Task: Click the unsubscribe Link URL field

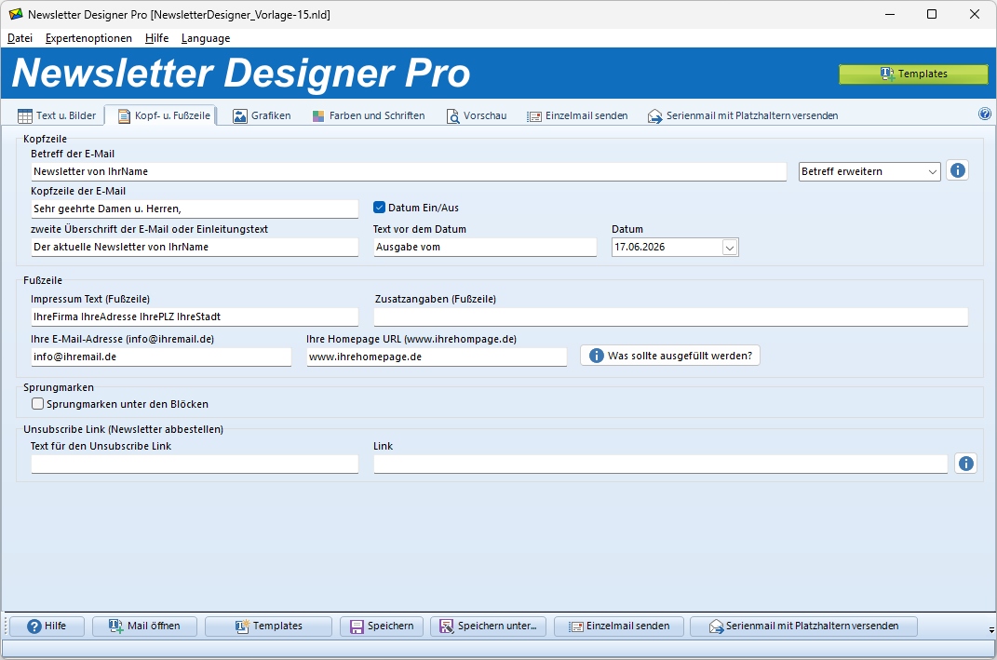Action: (661, 465)
